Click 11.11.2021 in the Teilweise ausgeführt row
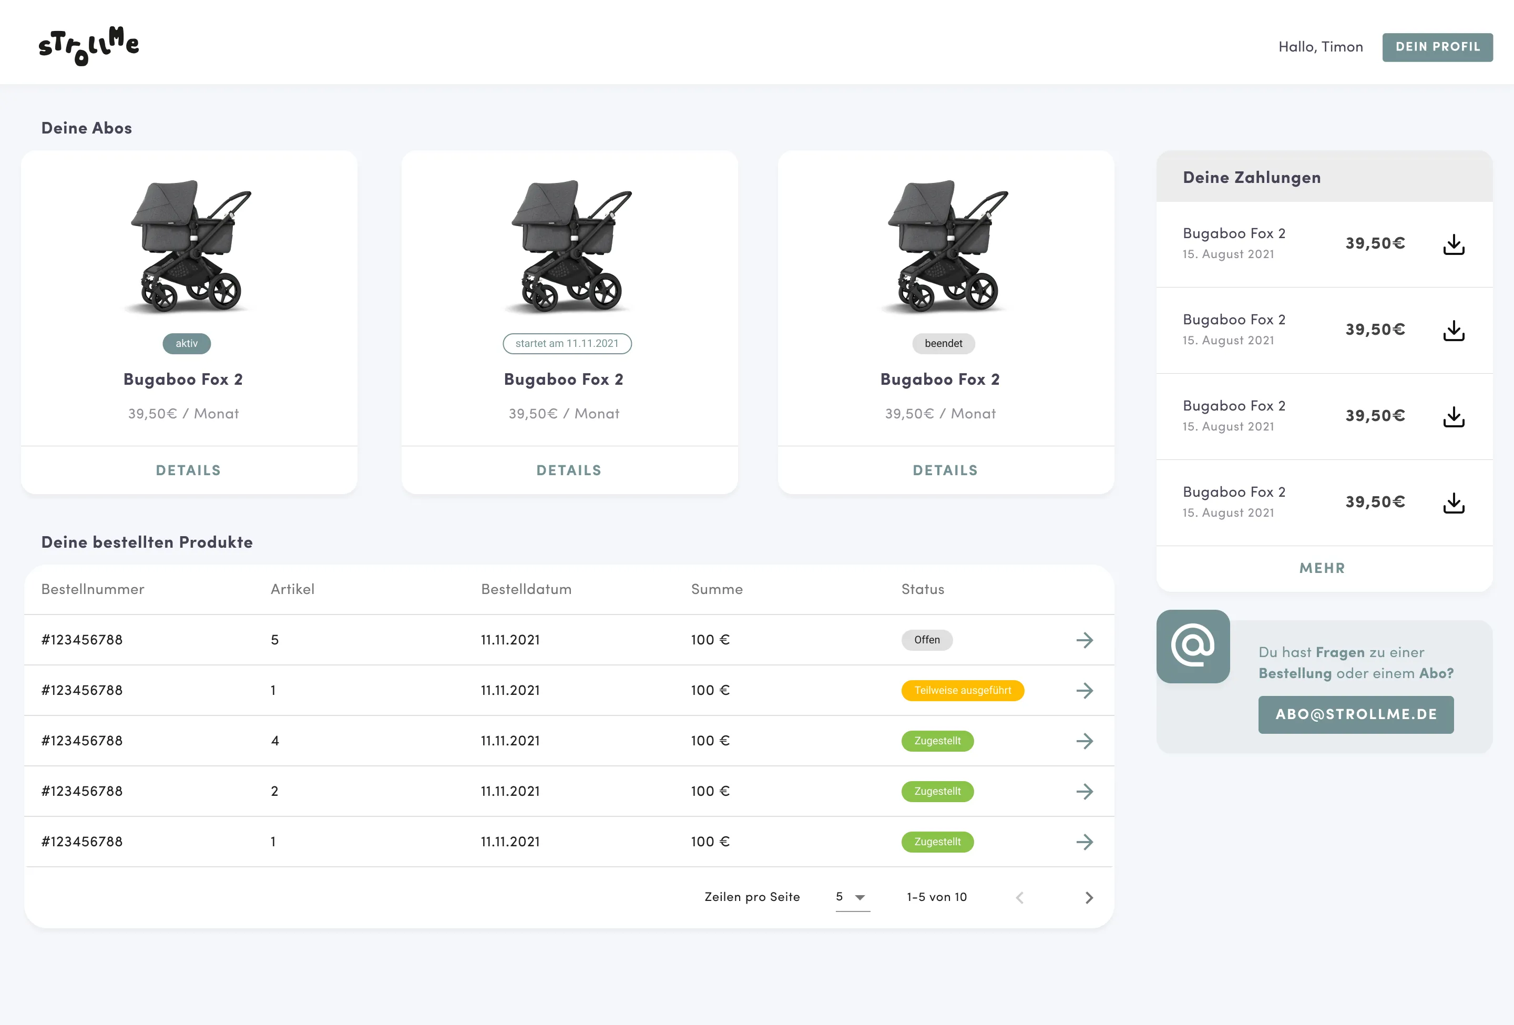 click(x=510, y=690)
